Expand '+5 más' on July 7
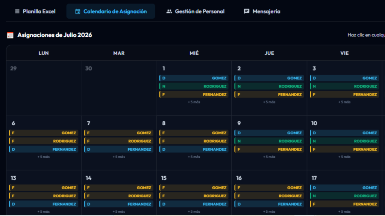 (x=119, y=157)
